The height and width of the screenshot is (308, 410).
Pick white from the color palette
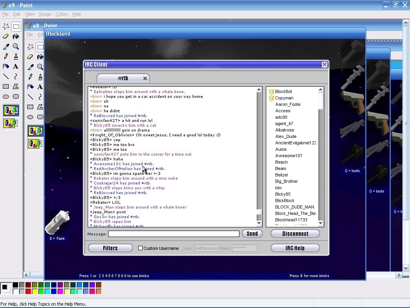[x=16, y=291]
